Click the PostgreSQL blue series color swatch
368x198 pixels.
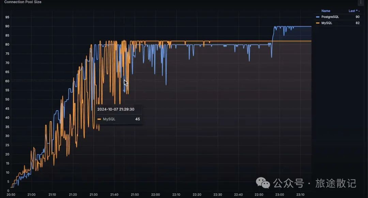318,17
